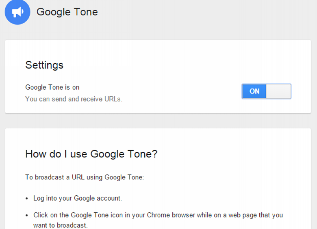Screen dimensions: 317x229
Task: Click the blue "ON" label of the switch
Action: point(254,91)
